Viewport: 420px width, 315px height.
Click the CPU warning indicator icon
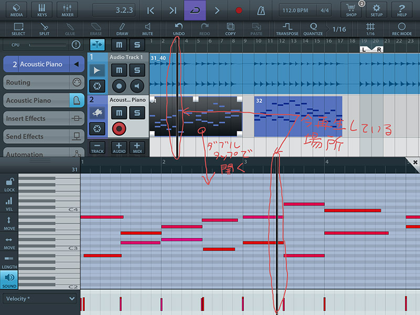pyautogui.click(x=76, y=45)
